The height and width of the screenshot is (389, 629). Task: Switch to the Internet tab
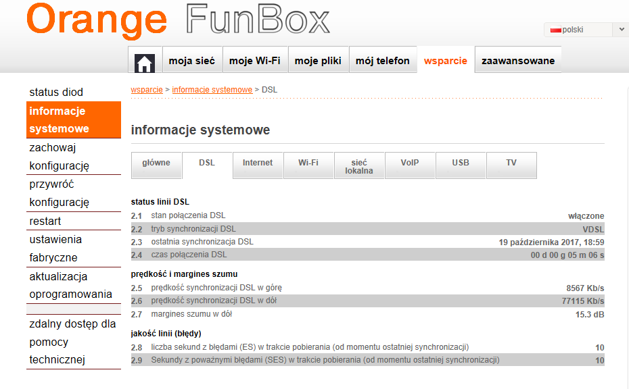258,165
